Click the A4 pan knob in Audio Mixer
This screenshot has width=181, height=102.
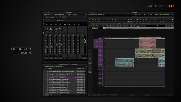51,29
